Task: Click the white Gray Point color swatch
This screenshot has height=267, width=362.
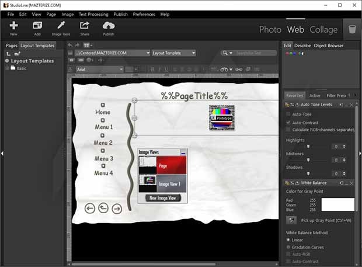Action: coord(337,204)
